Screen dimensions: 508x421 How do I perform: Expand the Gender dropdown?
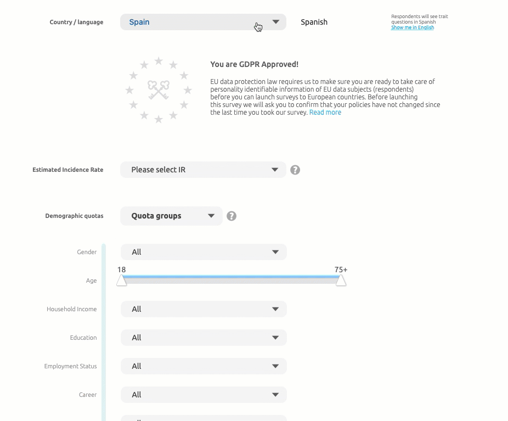(x=204, y=252)
